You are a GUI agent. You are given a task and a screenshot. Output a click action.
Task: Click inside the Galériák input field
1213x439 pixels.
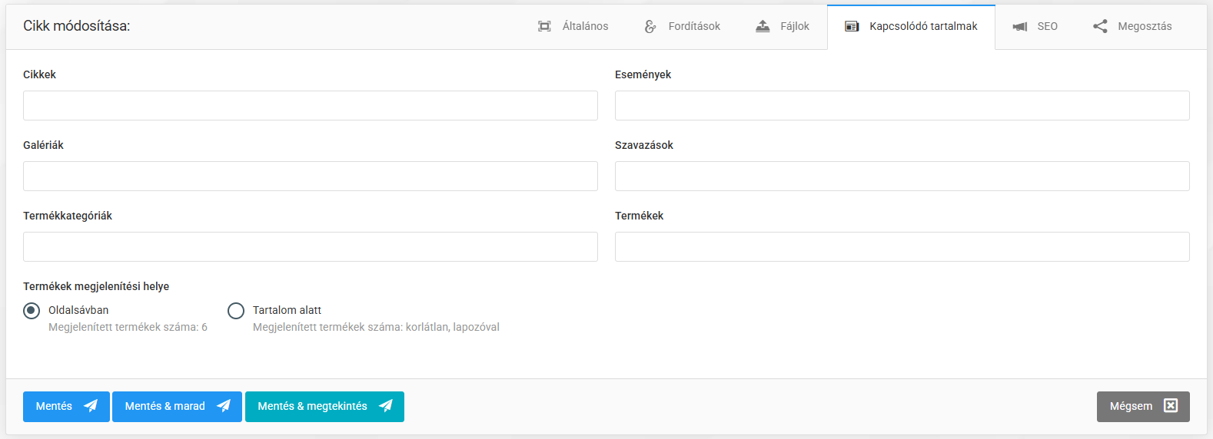311,177
